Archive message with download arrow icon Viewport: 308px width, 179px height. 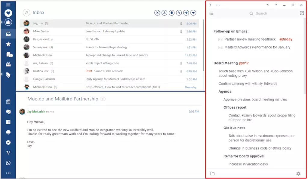pos(165,13)
